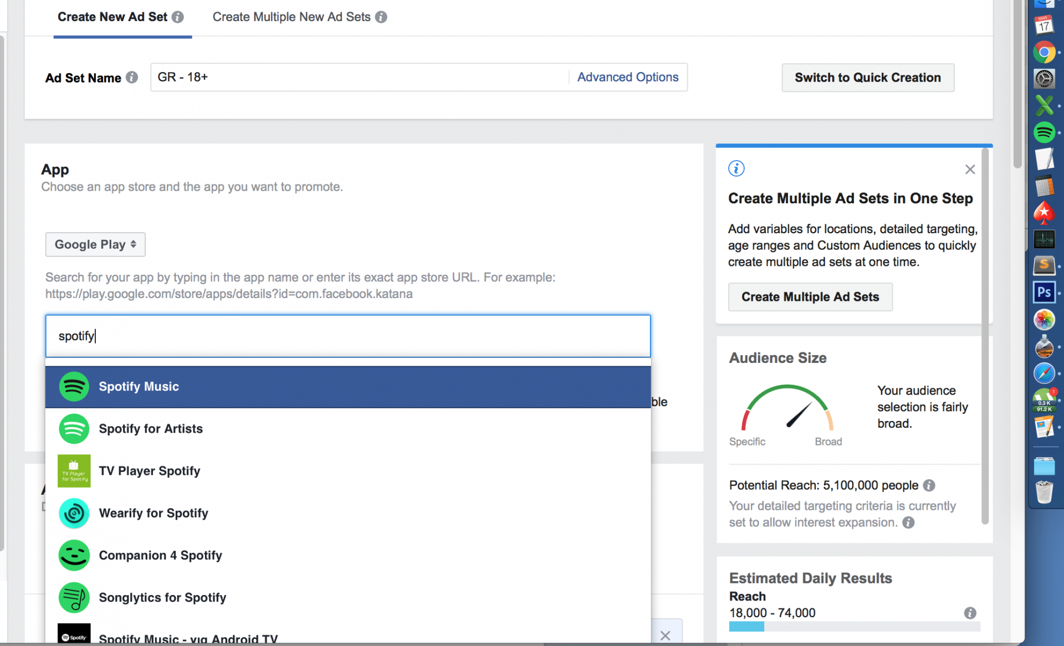Image resolution: width=1064 pixels, height=646 pixels.
Task: Select Spotify Music from suggestions
Action: (x=348, y=387)
